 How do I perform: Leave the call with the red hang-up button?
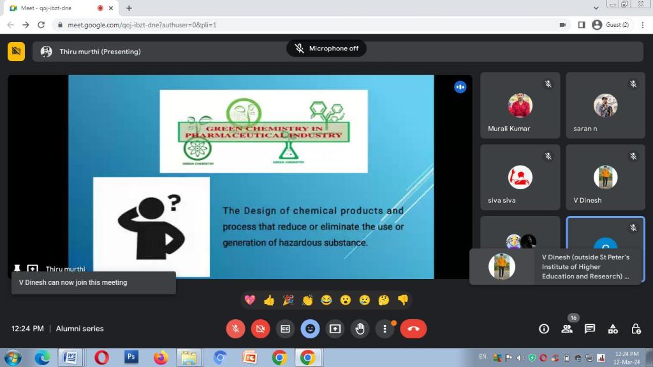(413, 329)
